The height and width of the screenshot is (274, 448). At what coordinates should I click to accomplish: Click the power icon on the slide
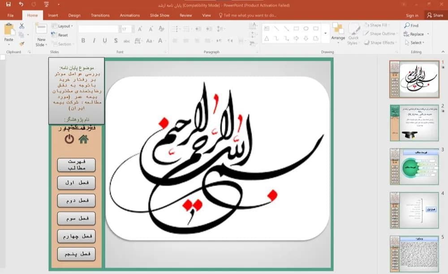click(x=69, y=139)
